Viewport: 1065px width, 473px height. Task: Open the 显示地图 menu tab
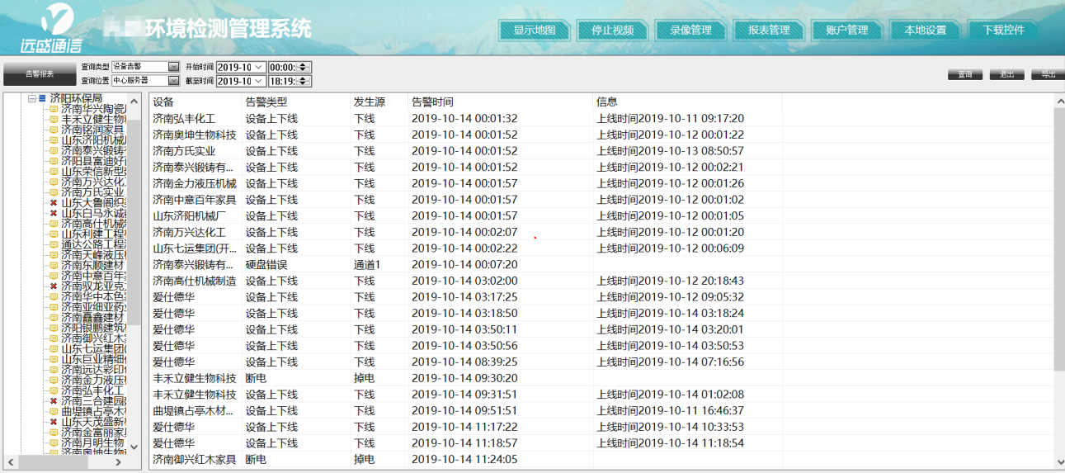[535, 31]
